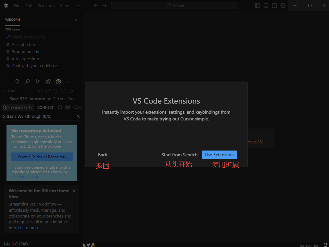This screenshot has width=329, height=247.
Task: Click the Search command center box
Action: [x=175, y=6]
